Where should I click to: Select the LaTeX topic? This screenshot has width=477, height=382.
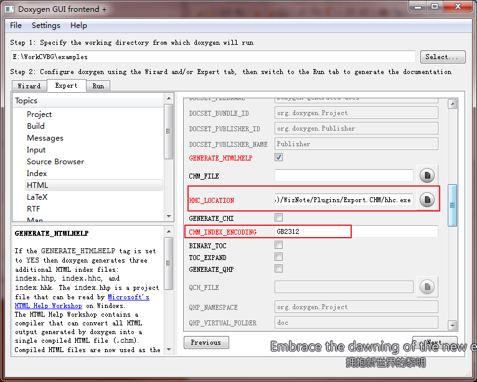click(x=37, y=197)
